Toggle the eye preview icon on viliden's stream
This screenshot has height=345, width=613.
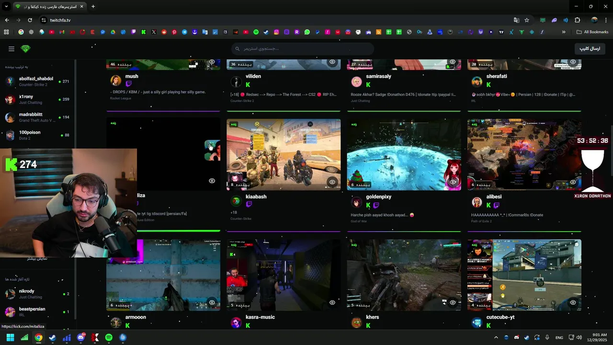332,62
